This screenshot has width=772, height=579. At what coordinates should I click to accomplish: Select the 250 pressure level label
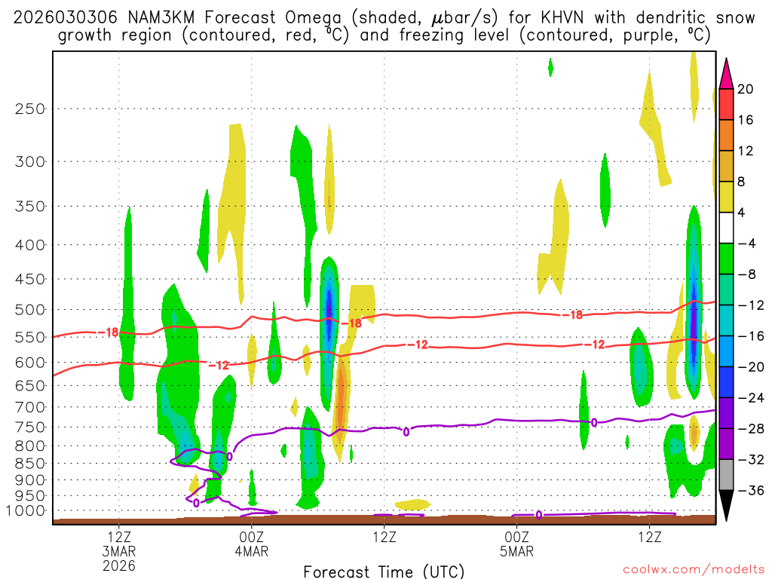(30, 109)
